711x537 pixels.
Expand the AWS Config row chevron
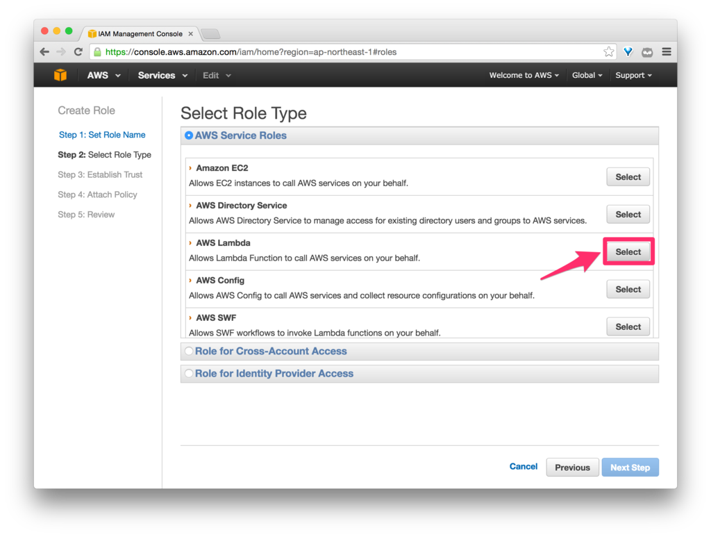190,280
